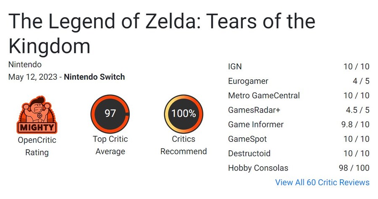Screen dimensions: 378x199
Task: Click the 97 Top Critic Average score circle
Action: point(110,114)
